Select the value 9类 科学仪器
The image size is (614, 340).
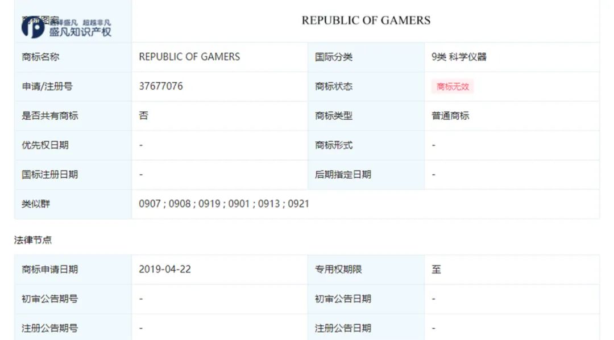(459, 57)
